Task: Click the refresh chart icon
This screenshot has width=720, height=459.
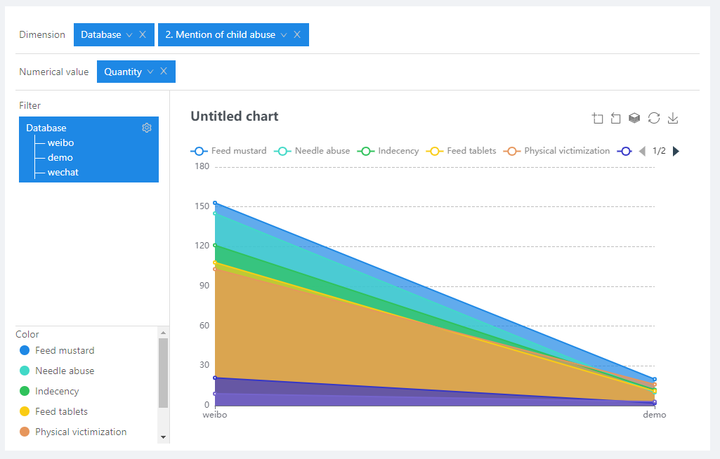Action: coord(653,119)
